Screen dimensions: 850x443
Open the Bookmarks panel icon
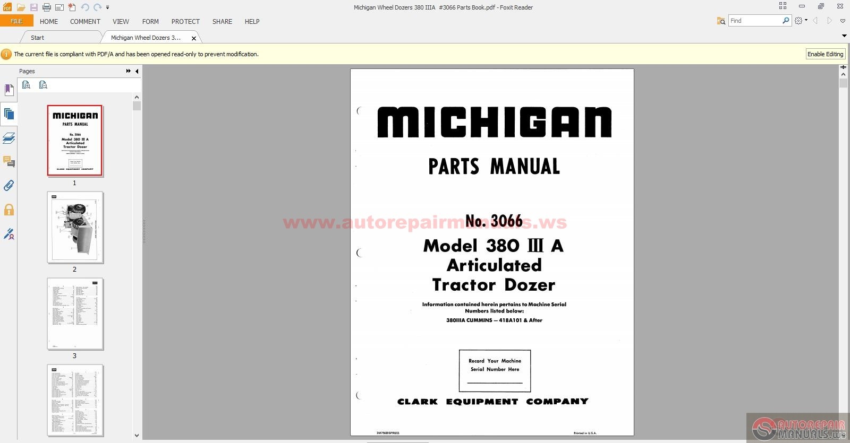pos(8,90)
